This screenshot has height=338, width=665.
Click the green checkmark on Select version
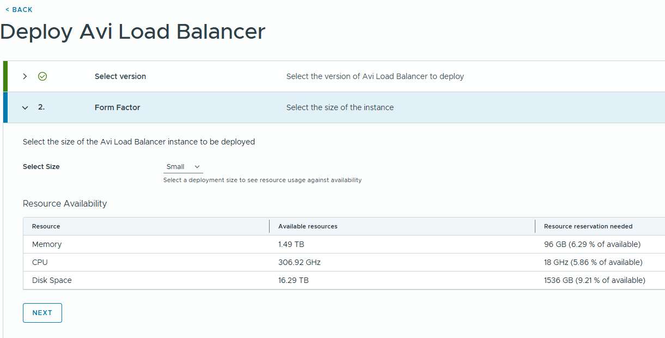[x=42, y=76]
